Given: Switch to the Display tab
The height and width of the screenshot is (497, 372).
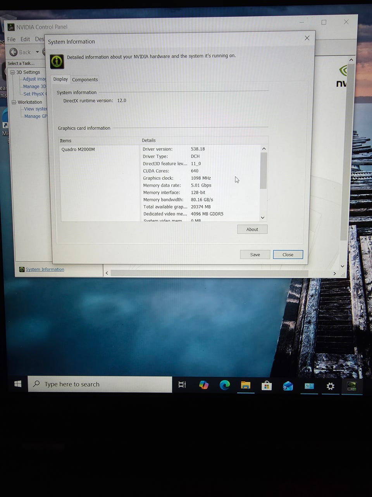Looking at the screenshot, I should click(x=60, y=79).
